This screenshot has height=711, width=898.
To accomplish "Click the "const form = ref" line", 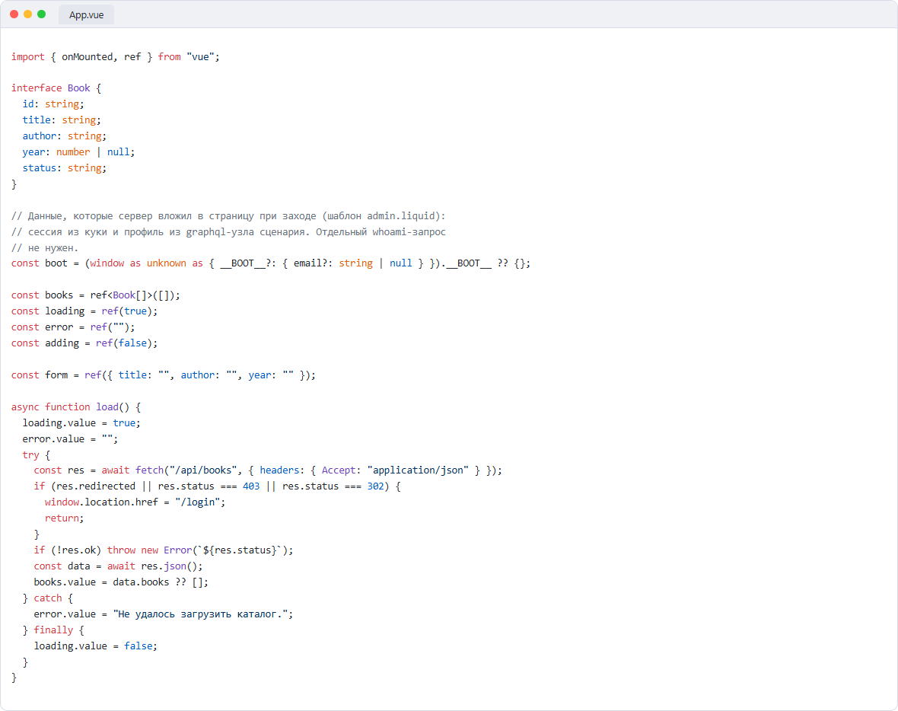I will click(163, 375).
